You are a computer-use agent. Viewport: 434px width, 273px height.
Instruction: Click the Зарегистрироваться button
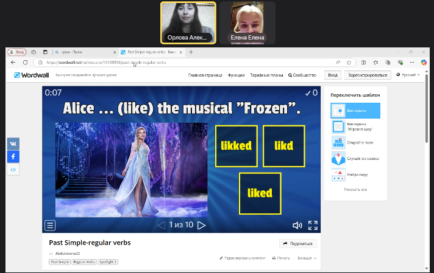point(368,75)
